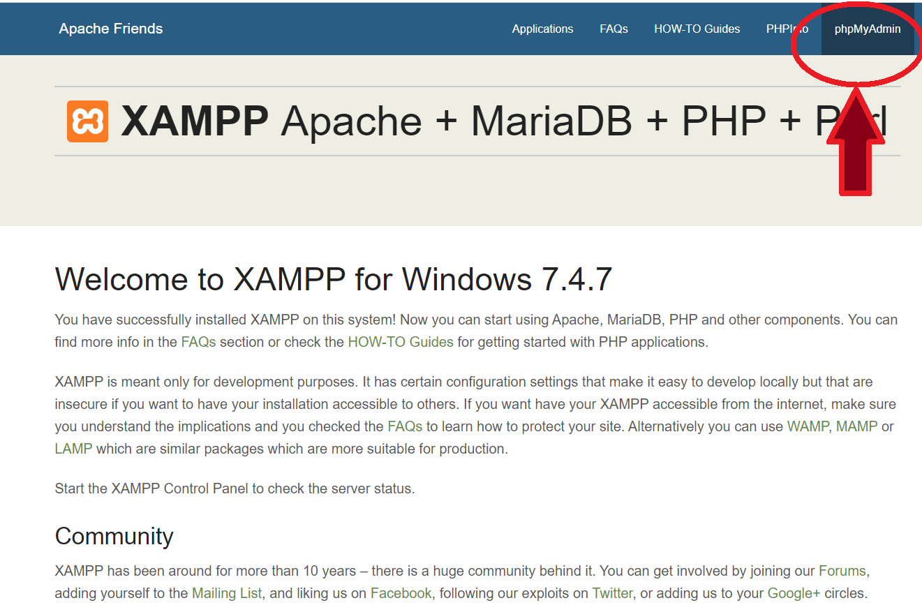Viewport: 922px width, 612px height.
Task: Open phpMyAdmin from the top navigation
Action: pyautogui.click(x=868, y=29)
